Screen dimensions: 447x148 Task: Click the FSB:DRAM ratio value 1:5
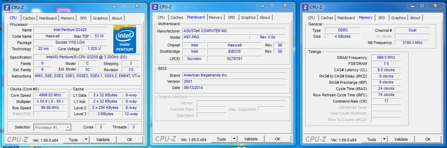386,64
